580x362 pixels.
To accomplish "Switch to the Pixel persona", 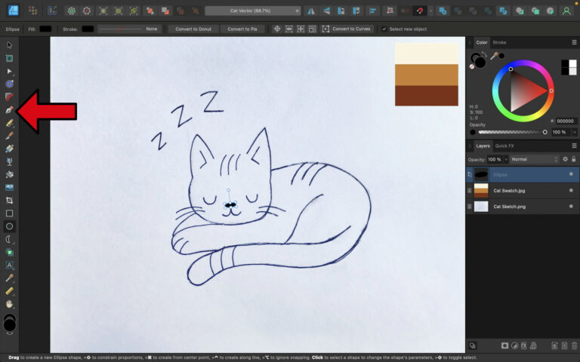I will [x=33, y=11].
